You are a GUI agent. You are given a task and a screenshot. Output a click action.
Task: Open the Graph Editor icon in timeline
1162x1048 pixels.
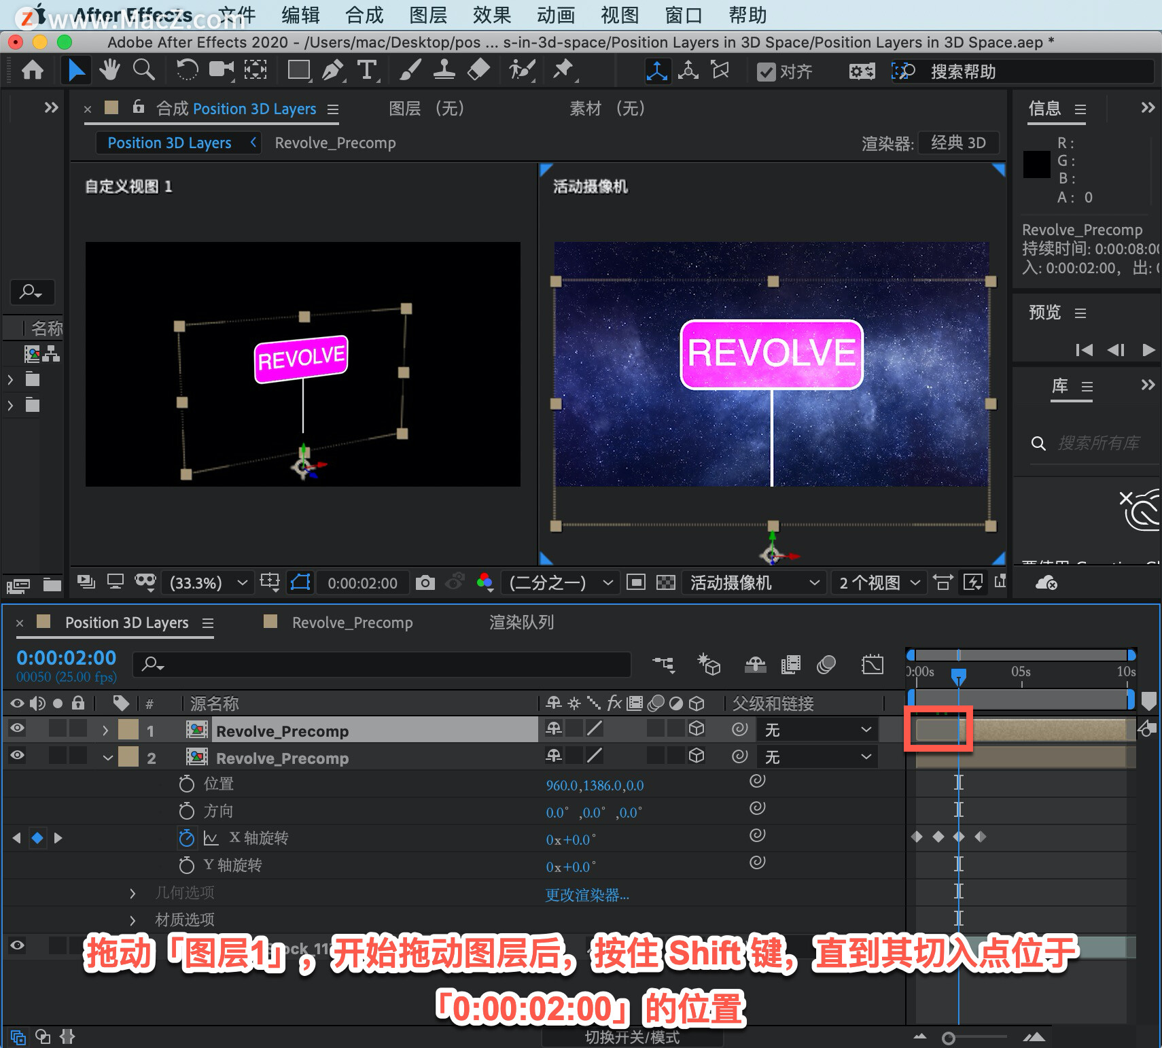(873, 664)
